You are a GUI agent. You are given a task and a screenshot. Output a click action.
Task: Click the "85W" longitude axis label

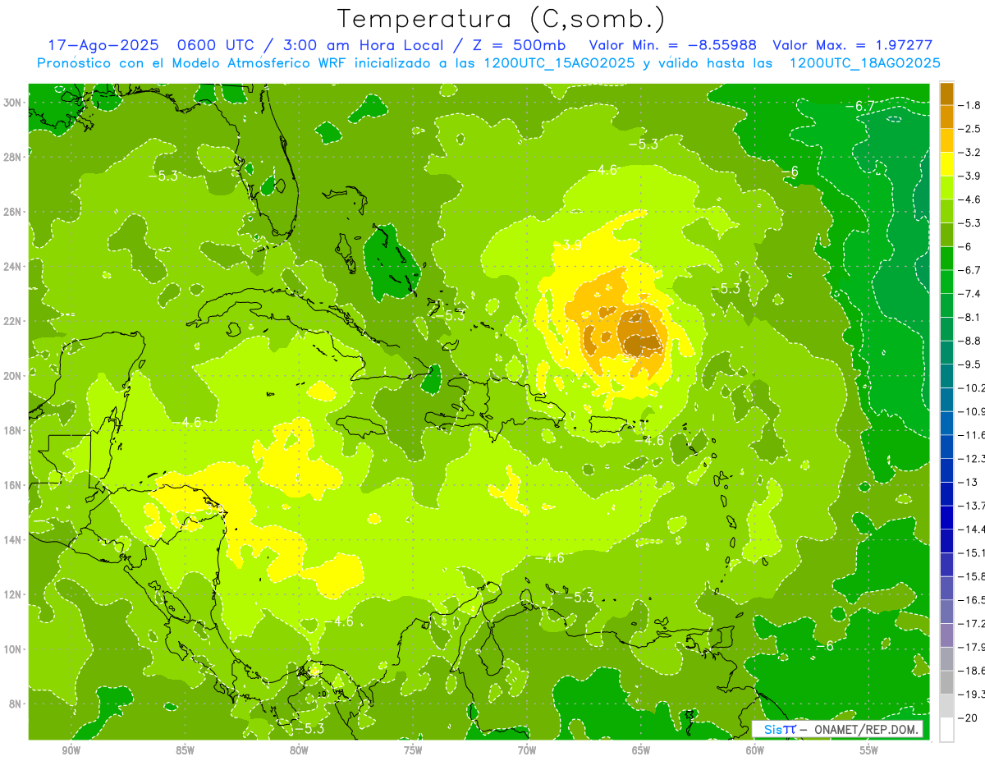point(185,750)
